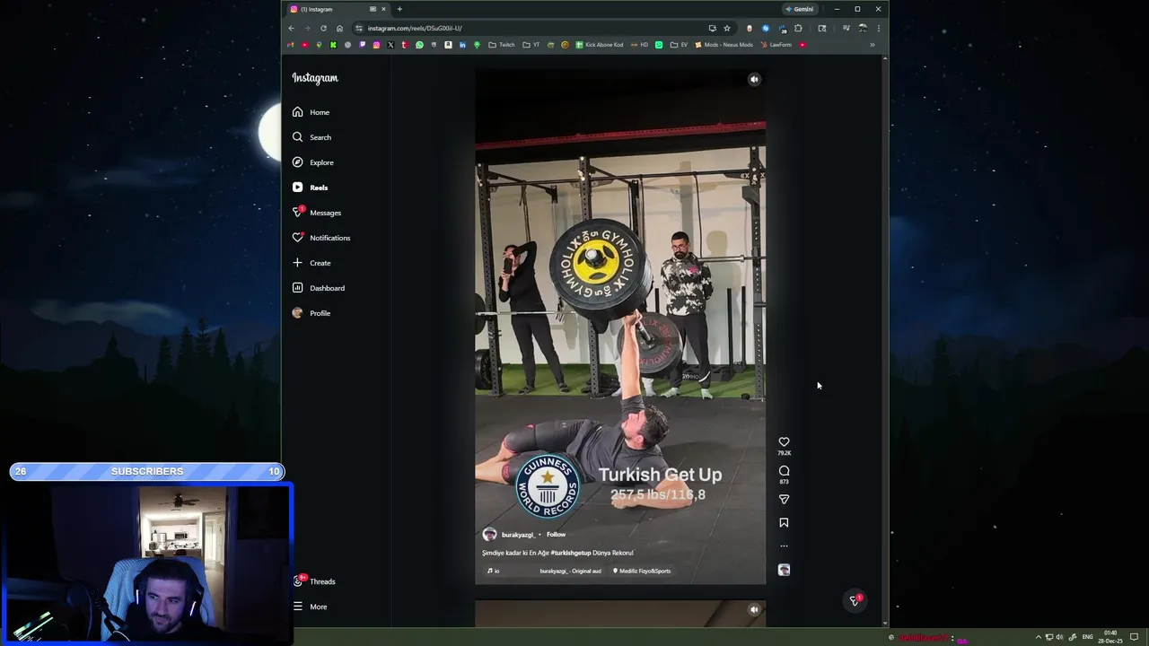Click Follow next to burakyazgi_
1149x646 pixels.
click(x=556, y=535)
